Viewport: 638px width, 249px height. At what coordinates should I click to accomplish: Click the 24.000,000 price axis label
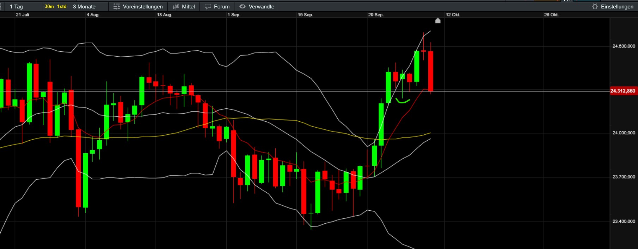coord(624,133)
